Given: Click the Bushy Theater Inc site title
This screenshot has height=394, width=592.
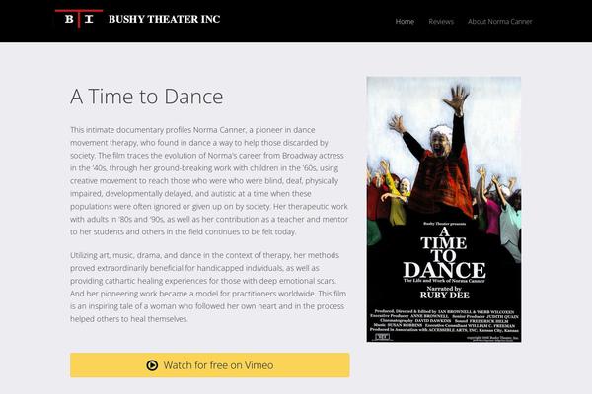Looking at the screenshot, I should click(x=164, y=19).
